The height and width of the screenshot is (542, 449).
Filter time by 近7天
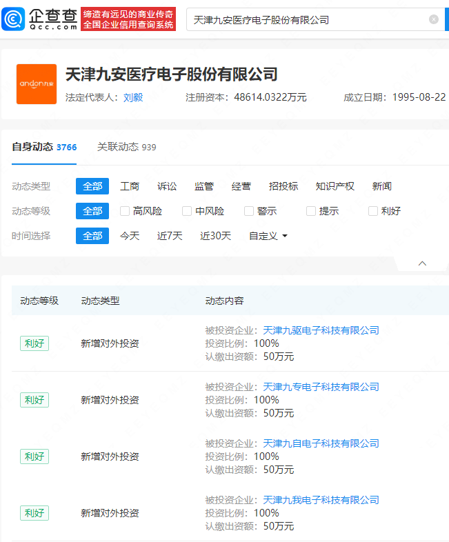click(170, 236)
